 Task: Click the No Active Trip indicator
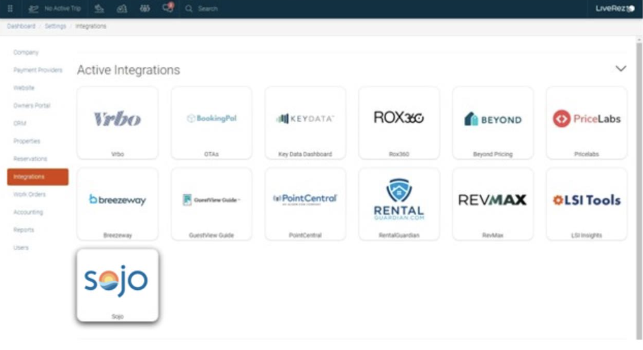55,8
